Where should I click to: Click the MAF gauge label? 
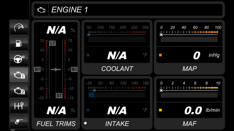click(189, 124)
